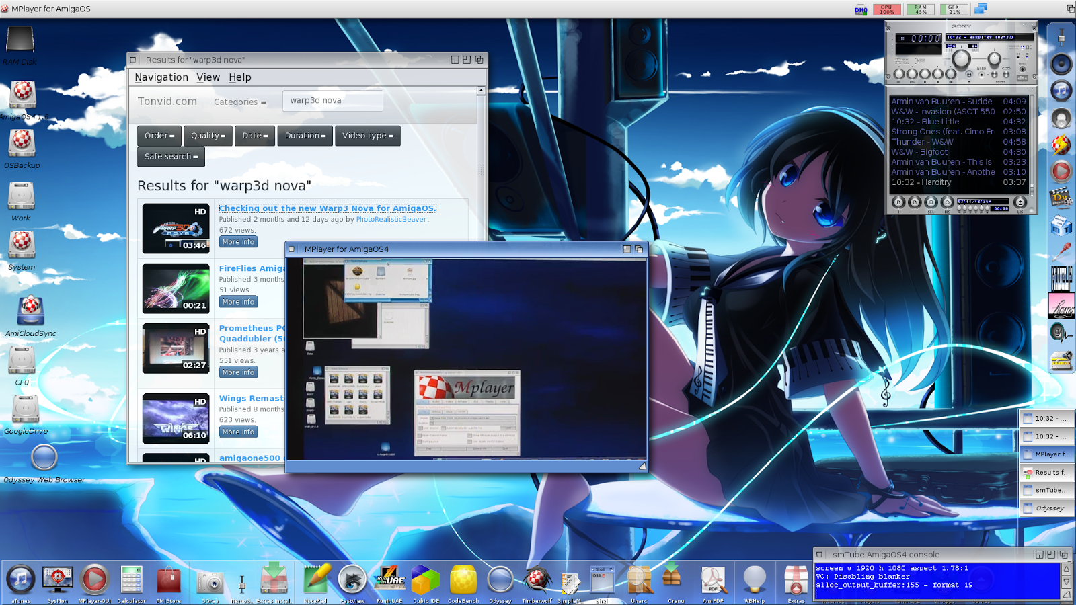The height and width of the screenshot is (605, 1076).
Task: Open Odyssey Web Browser desktop icon
Action: pyautogui.click(x=44, y=457)
